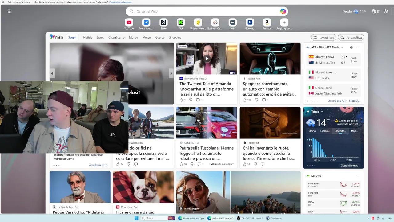
Task: Click the Aggiungi collegamento plus tile
Action: coord(284,24)
